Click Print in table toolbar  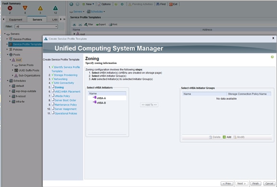113,25
